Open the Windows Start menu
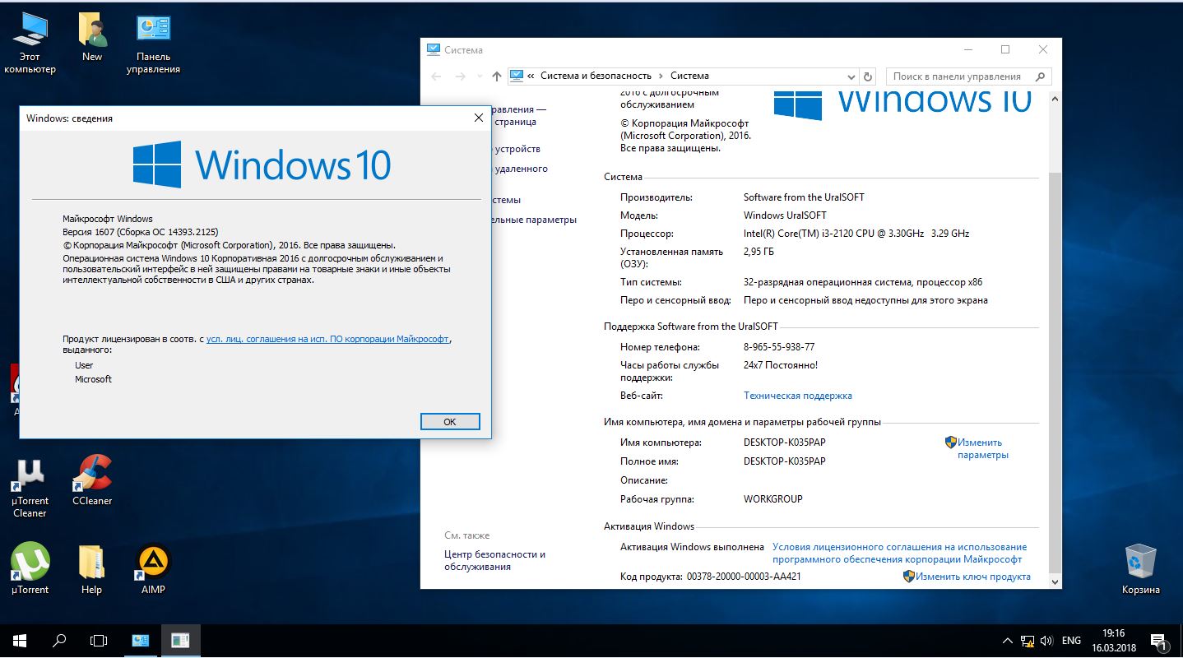This screenshot has height=658, width=1183. pyautogui.click(x=19, y=641)
